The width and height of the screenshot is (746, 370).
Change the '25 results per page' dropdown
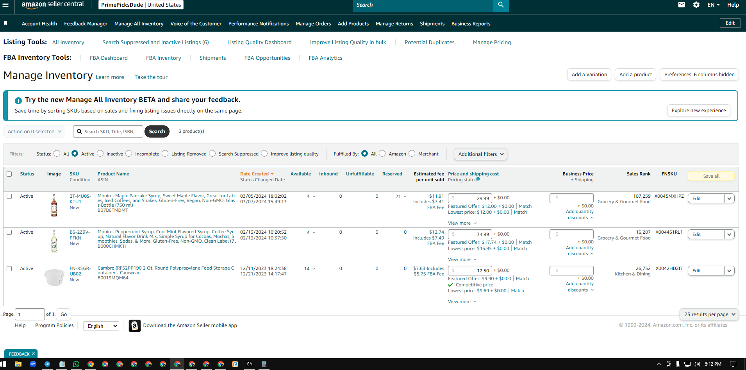point(709,314)
